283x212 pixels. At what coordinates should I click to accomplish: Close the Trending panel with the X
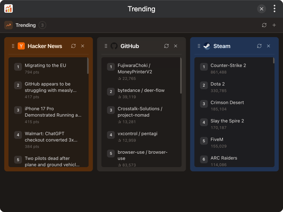[261, 8]
